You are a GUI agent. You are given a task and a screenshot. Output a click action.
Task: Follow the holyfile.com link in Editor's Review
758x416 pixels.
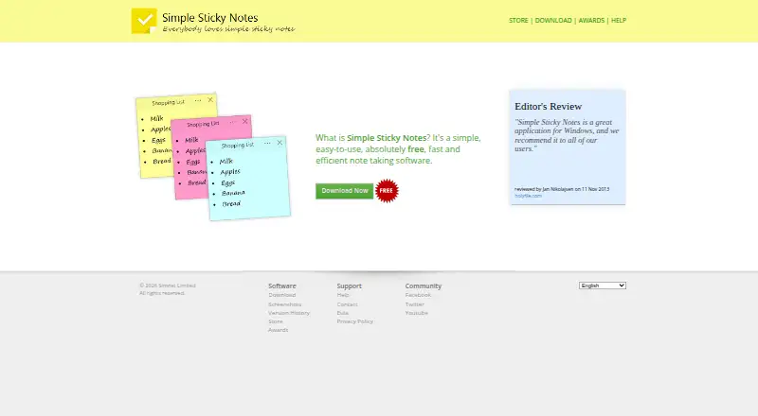528,196
